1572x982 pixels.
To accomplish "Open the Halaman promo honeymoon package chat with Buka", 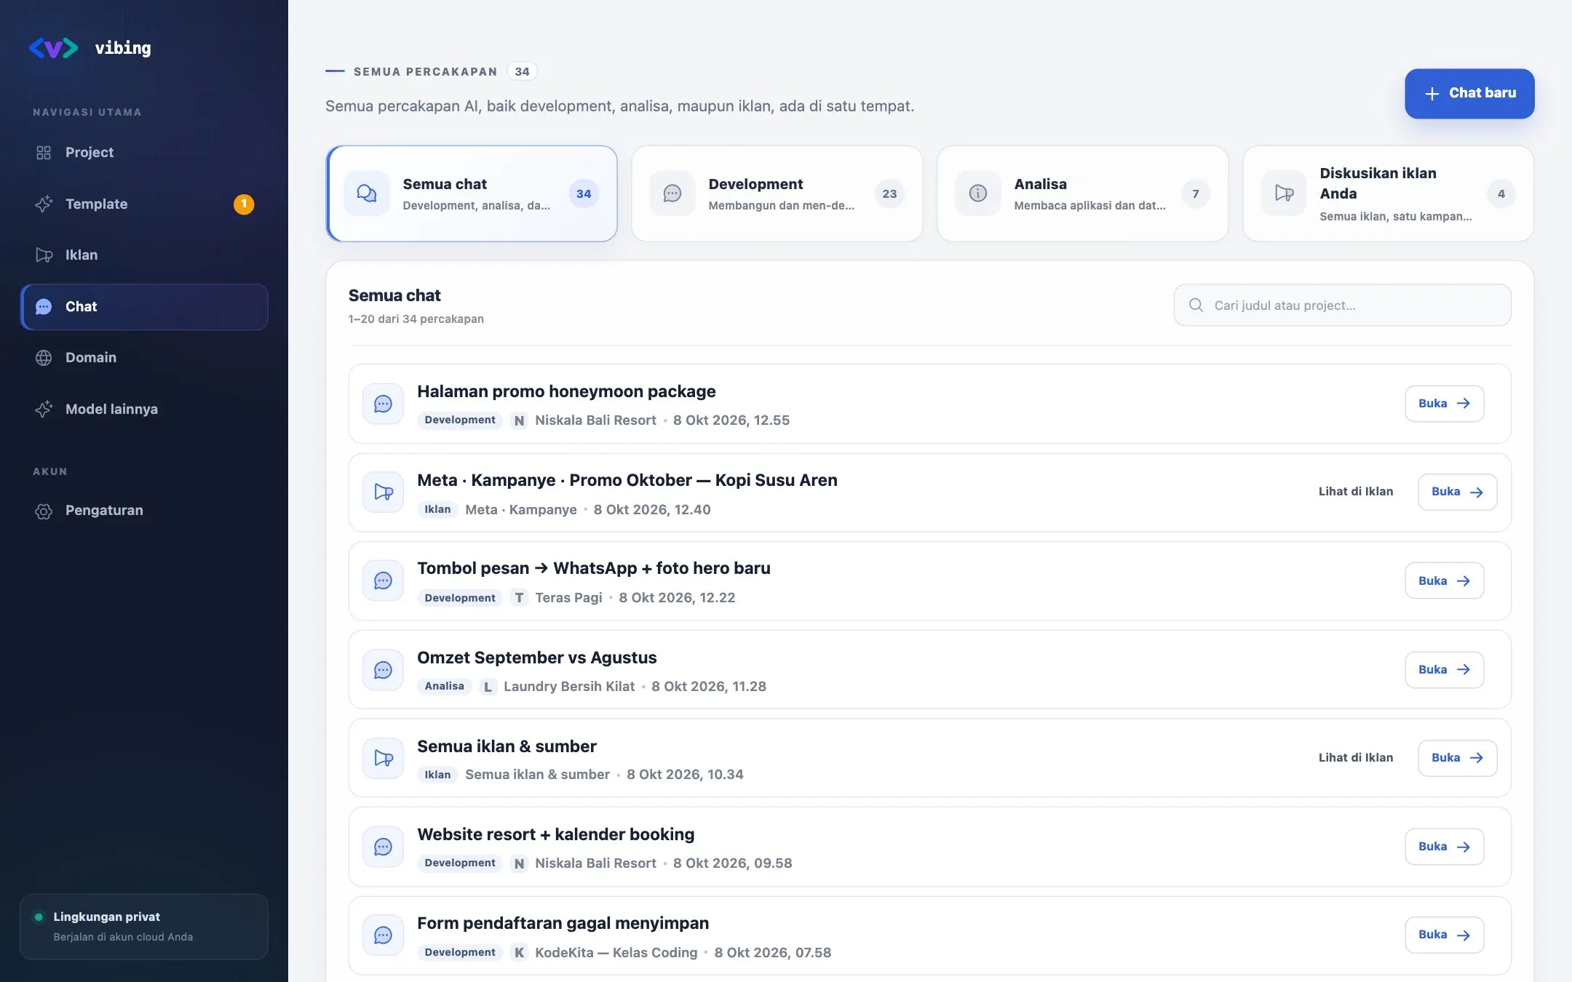I will pyautogui.click(x=1444, y=404).
